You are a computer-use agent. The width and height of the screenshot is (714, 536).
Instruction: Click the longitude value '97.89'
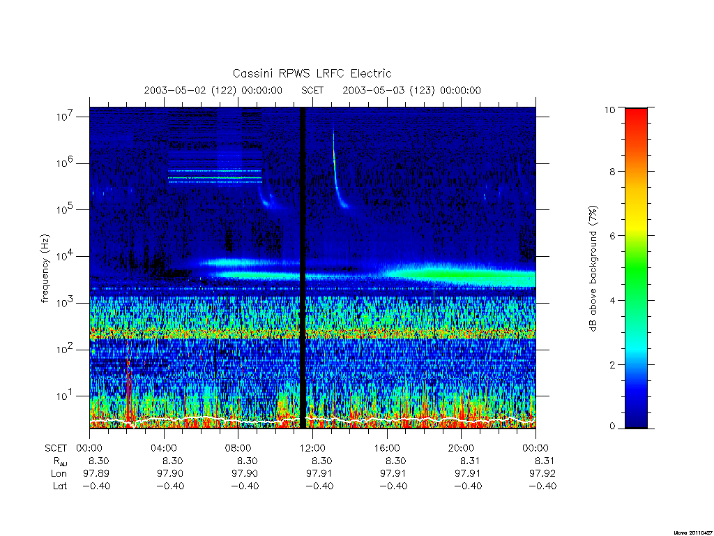coord(96,474)
